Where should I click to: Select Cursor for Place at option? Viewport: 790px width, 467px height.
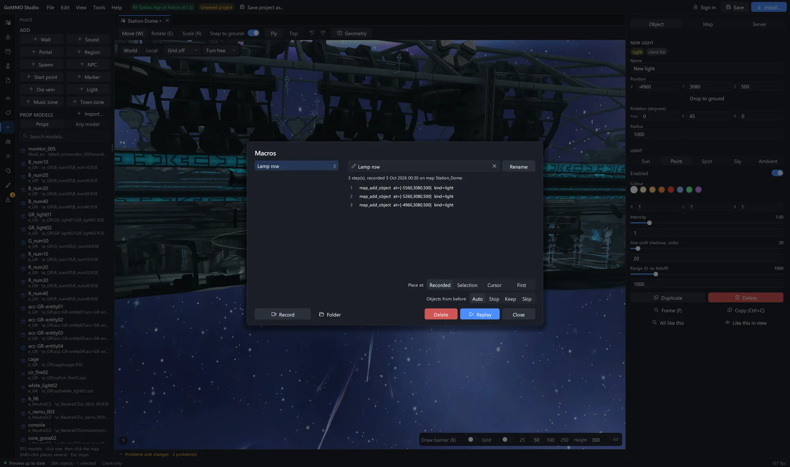pos(494,285)
